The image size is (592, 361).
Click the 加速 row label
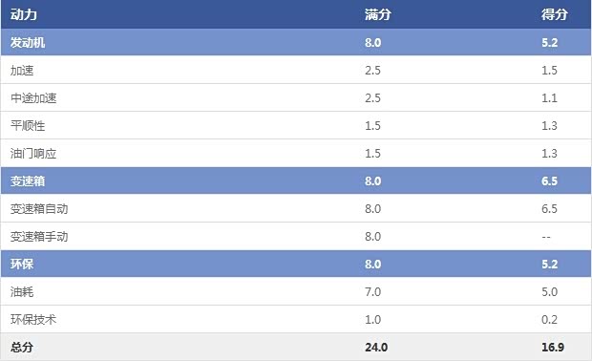(22, 71)
